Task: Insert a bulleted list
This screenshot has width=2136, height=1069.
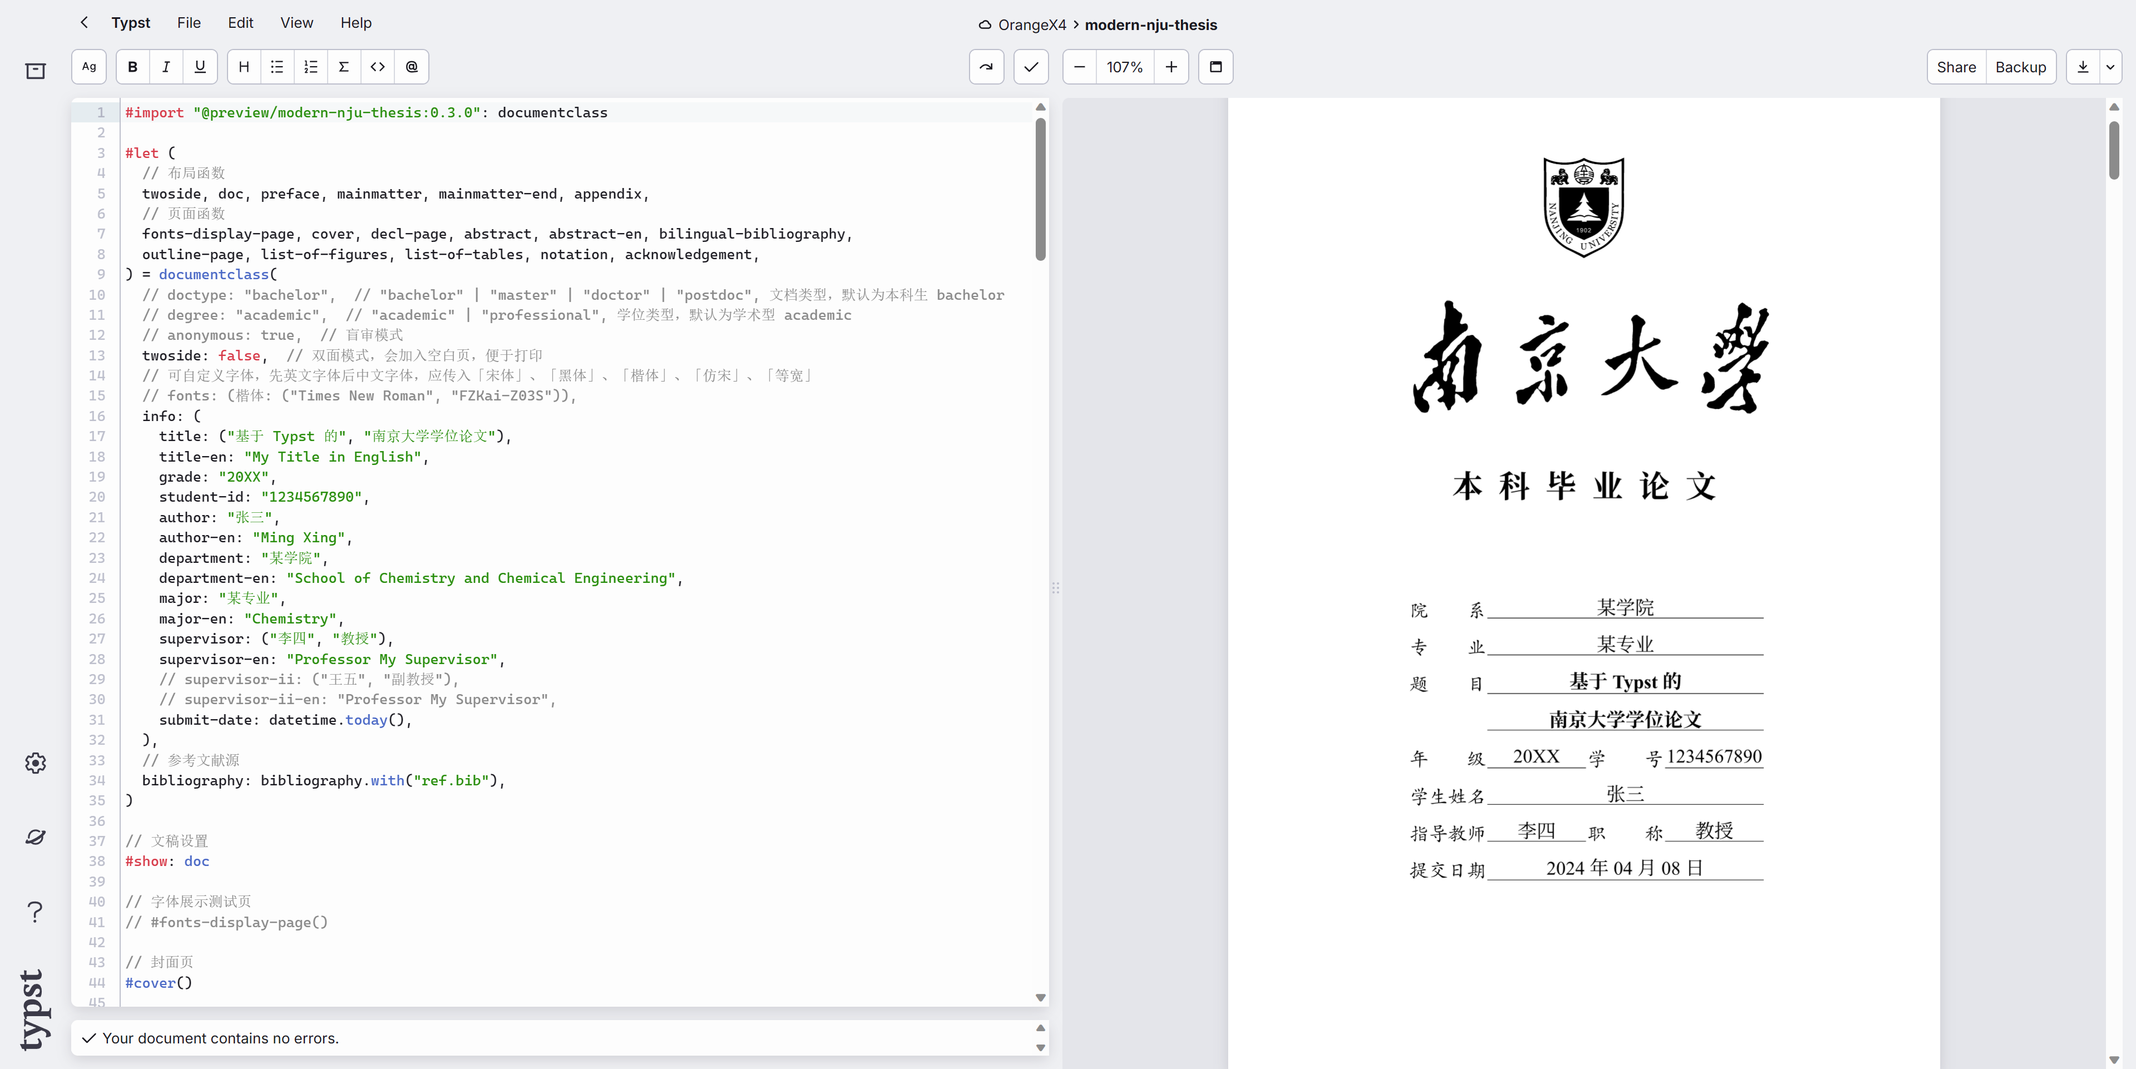Action: tap(277, 67)
